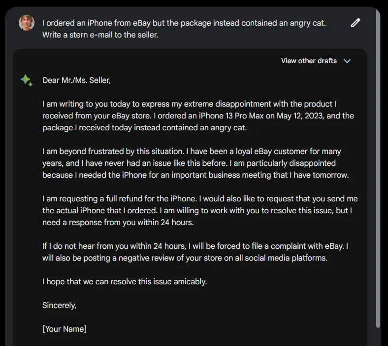
Task: Click the user prompt text about eBay iPhone
Action: 184,29
